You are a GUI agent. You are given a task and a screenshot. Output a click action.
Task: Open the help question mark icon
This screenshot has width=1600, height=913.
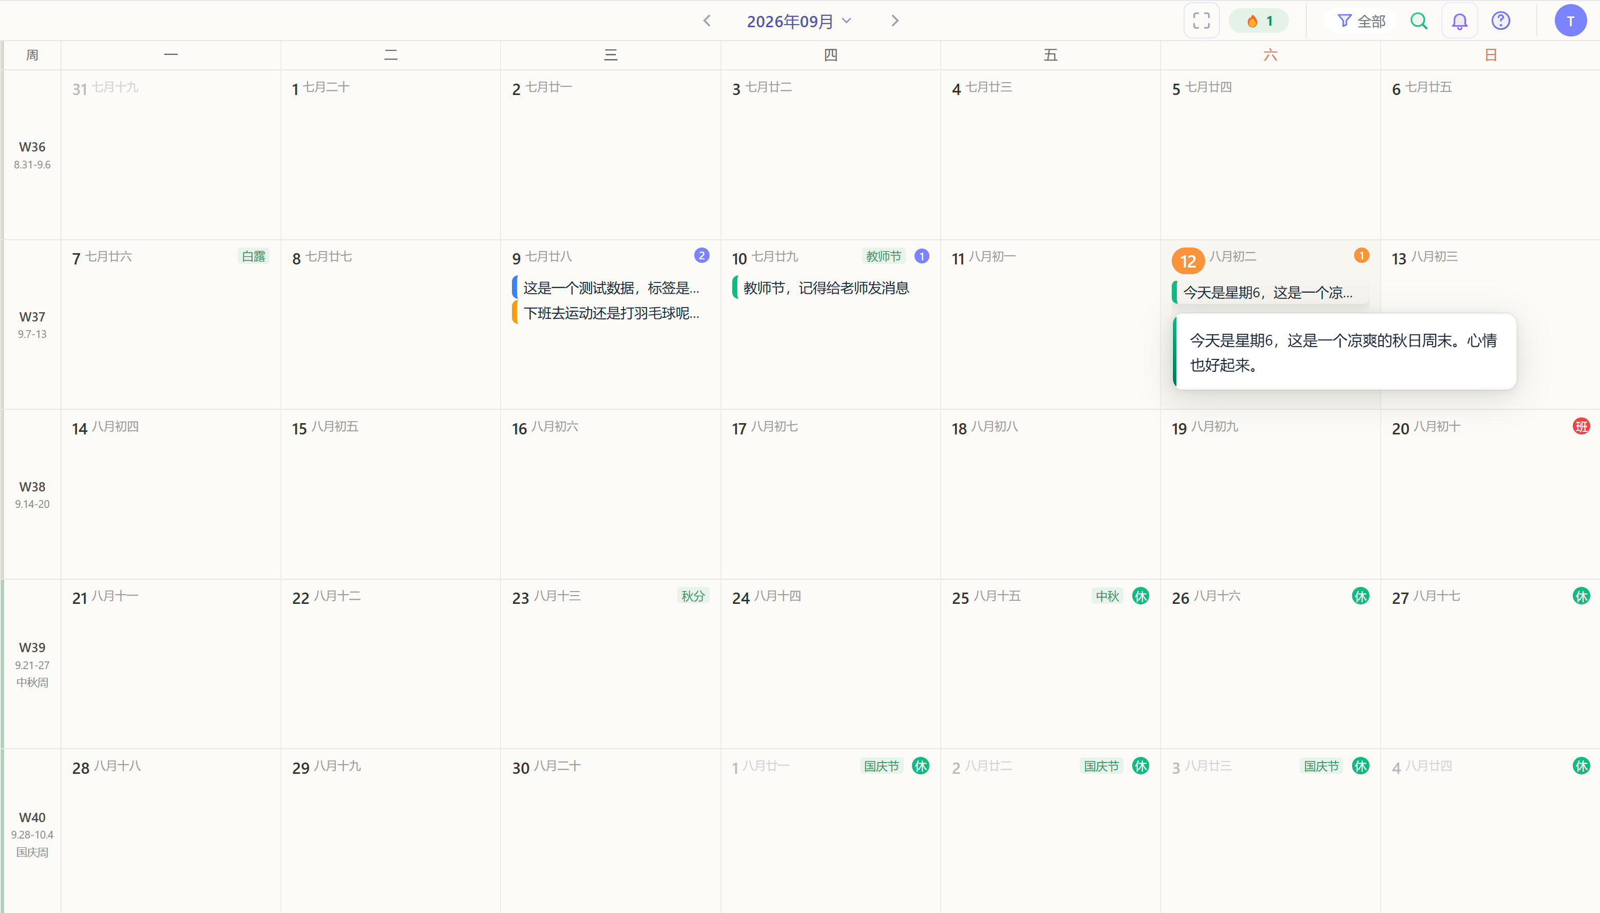click(x=1500, y=21)
